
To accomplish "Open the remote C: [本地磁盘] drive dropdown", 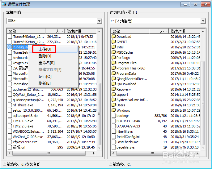I will click(x=203, y=21).
